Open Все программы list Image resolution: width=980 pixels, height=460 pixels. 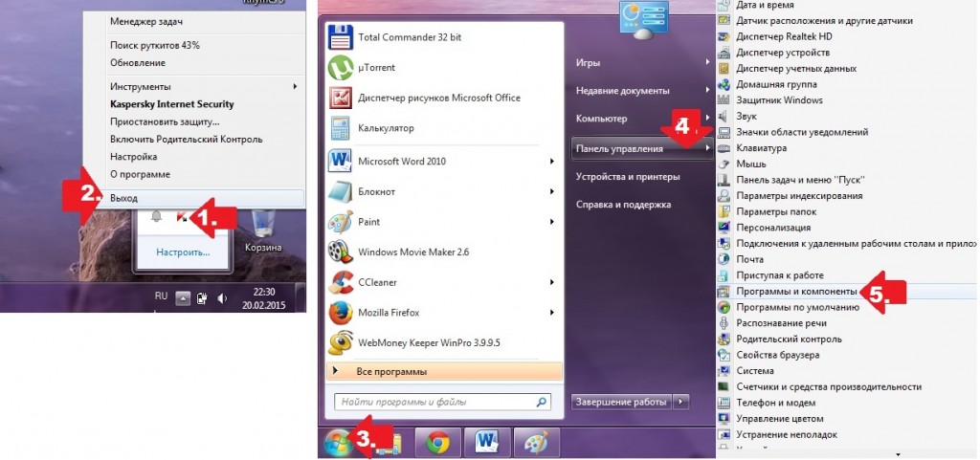pos(444,371)
